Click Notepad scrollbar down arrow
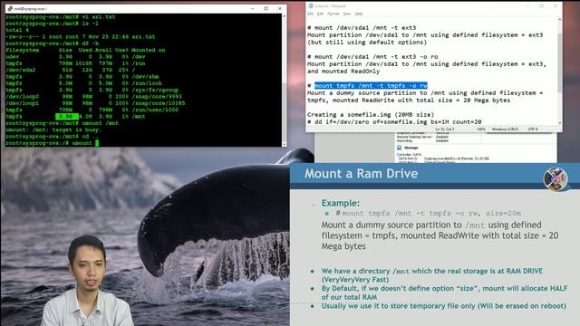The width and height of the screenshot is (580, 326). [559, 123]
